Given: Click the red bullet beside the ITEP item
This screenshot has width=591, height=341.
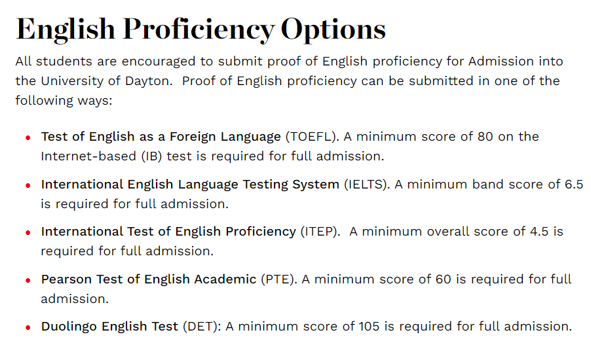Looking at the screenshot, I should pos(28,232).
